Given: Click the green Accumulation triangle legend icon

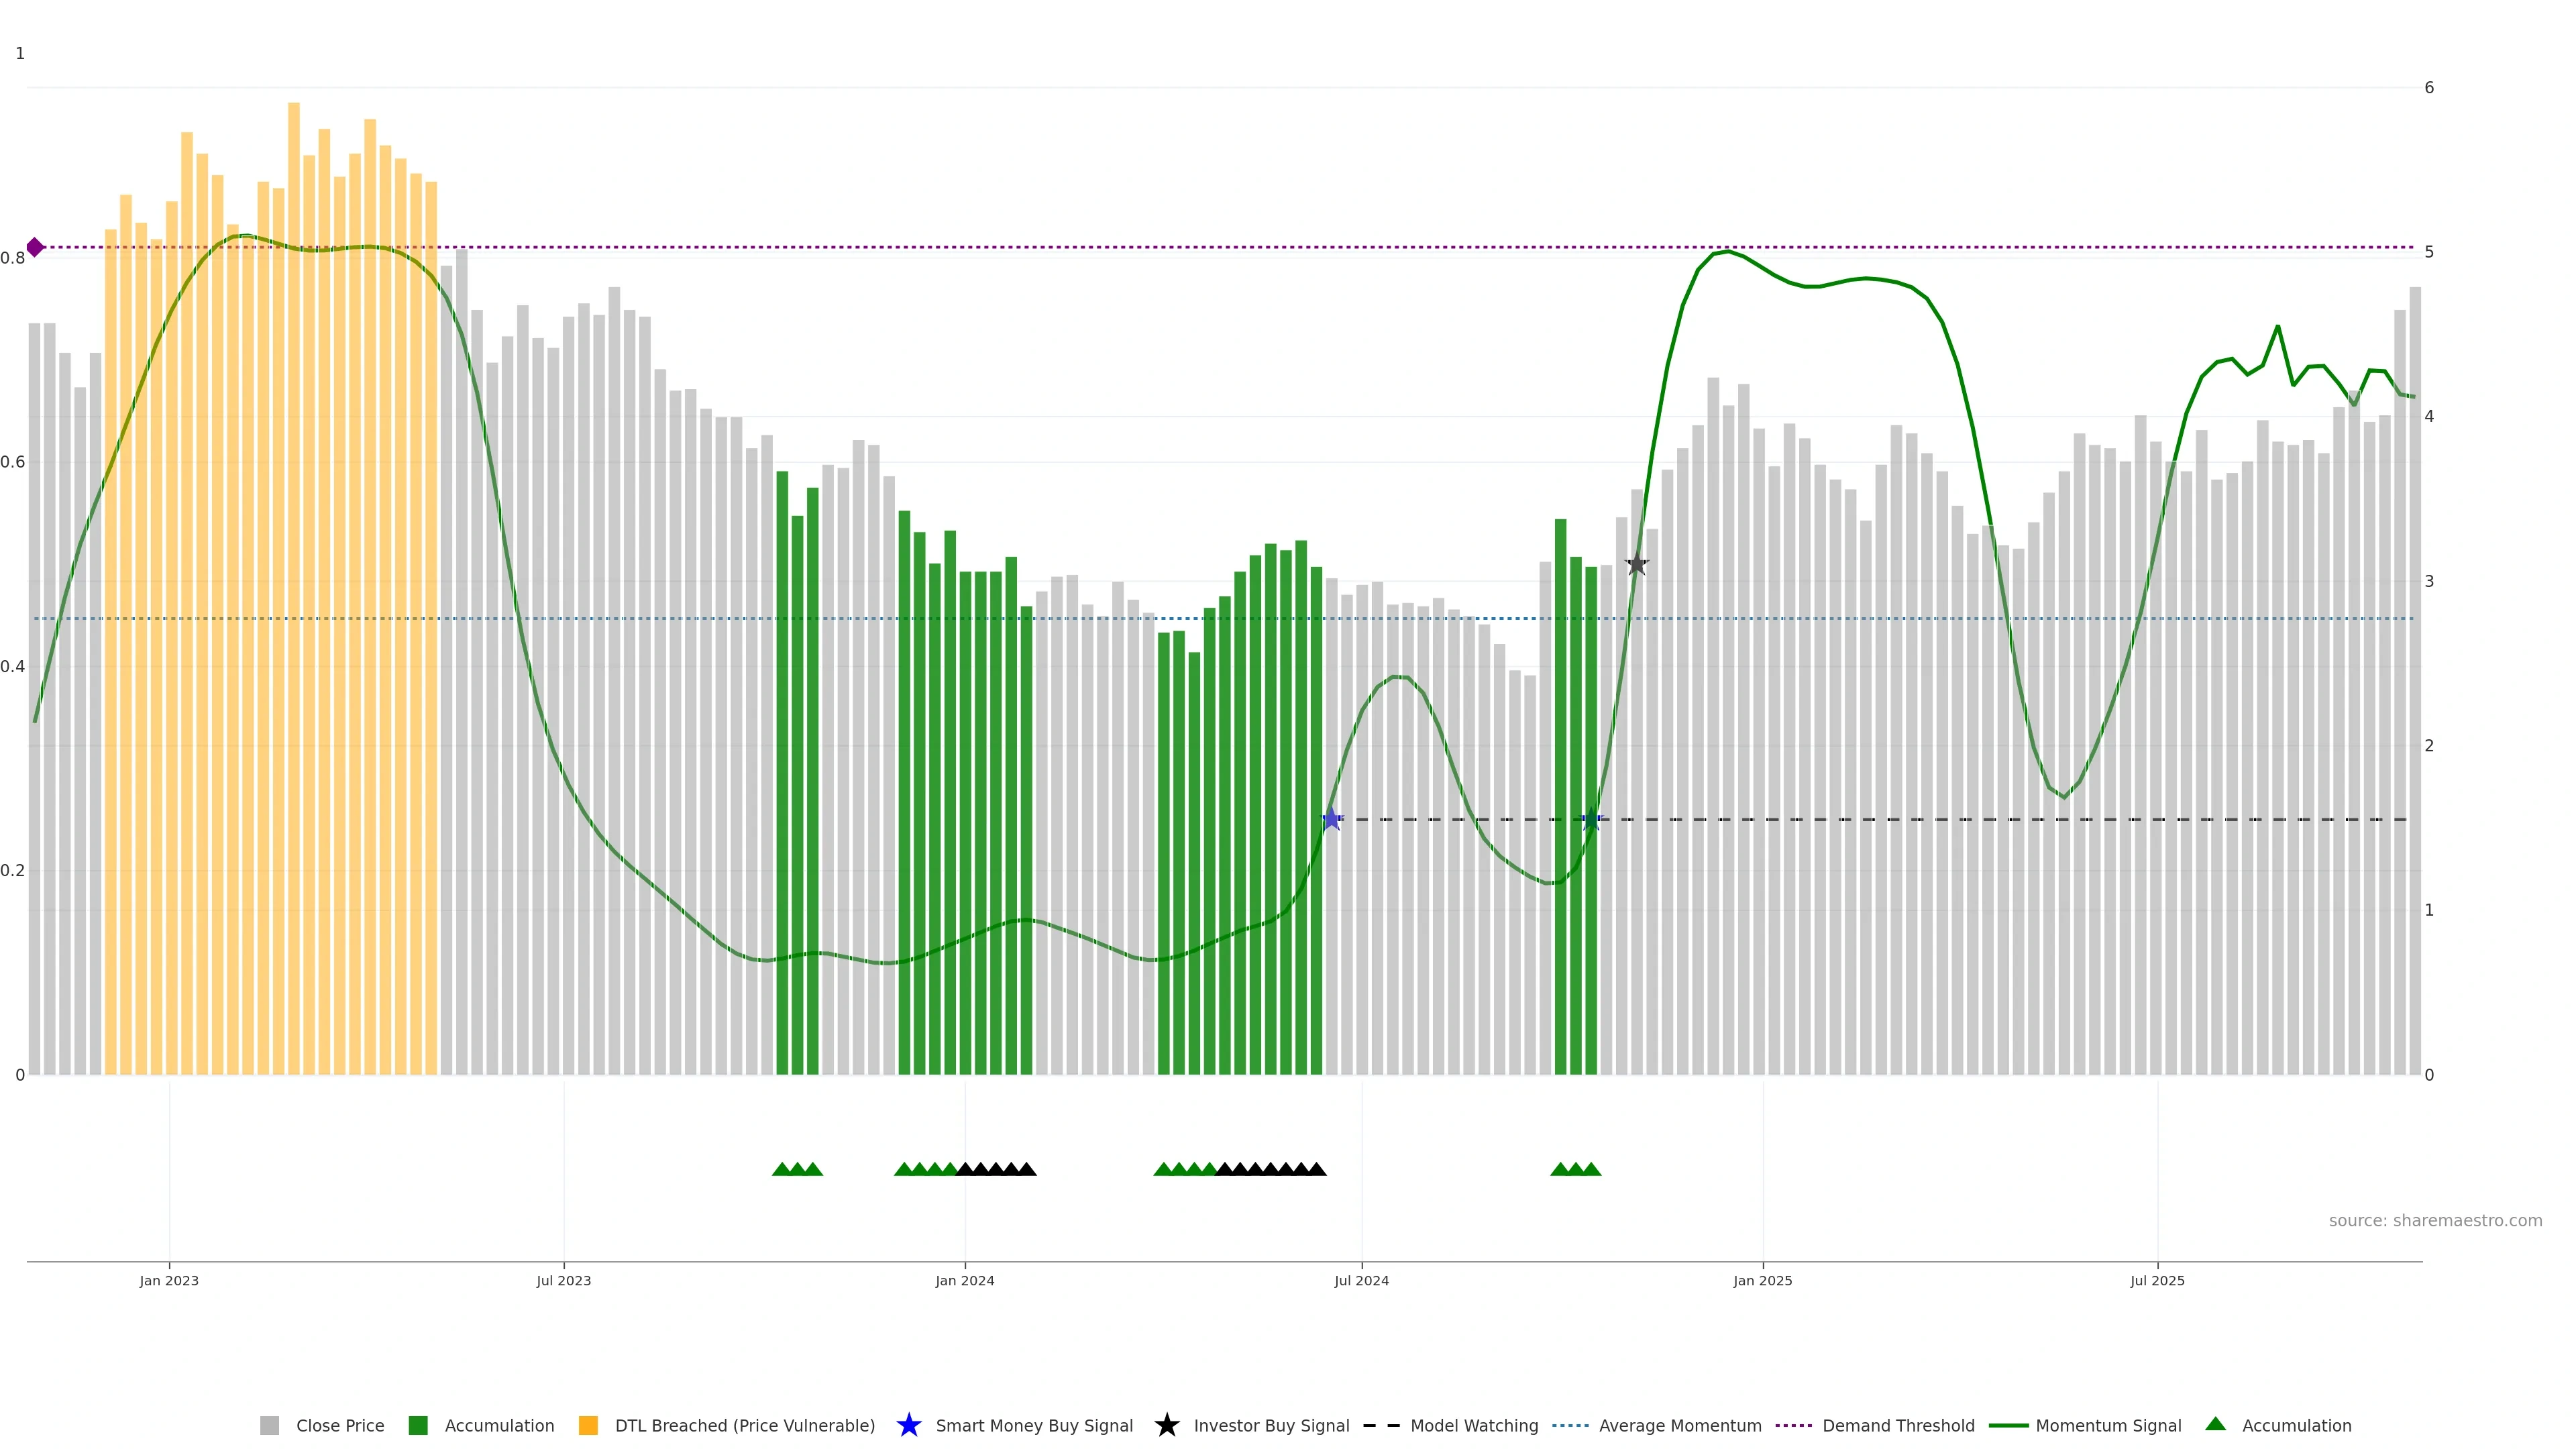Looking at the screenshot, I should [2215, 1424].
